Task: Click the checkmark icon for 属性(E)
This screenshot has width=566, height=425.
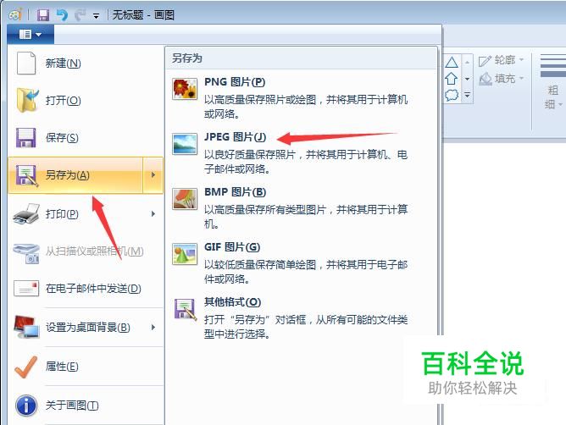Action: (x=25, y=367)
